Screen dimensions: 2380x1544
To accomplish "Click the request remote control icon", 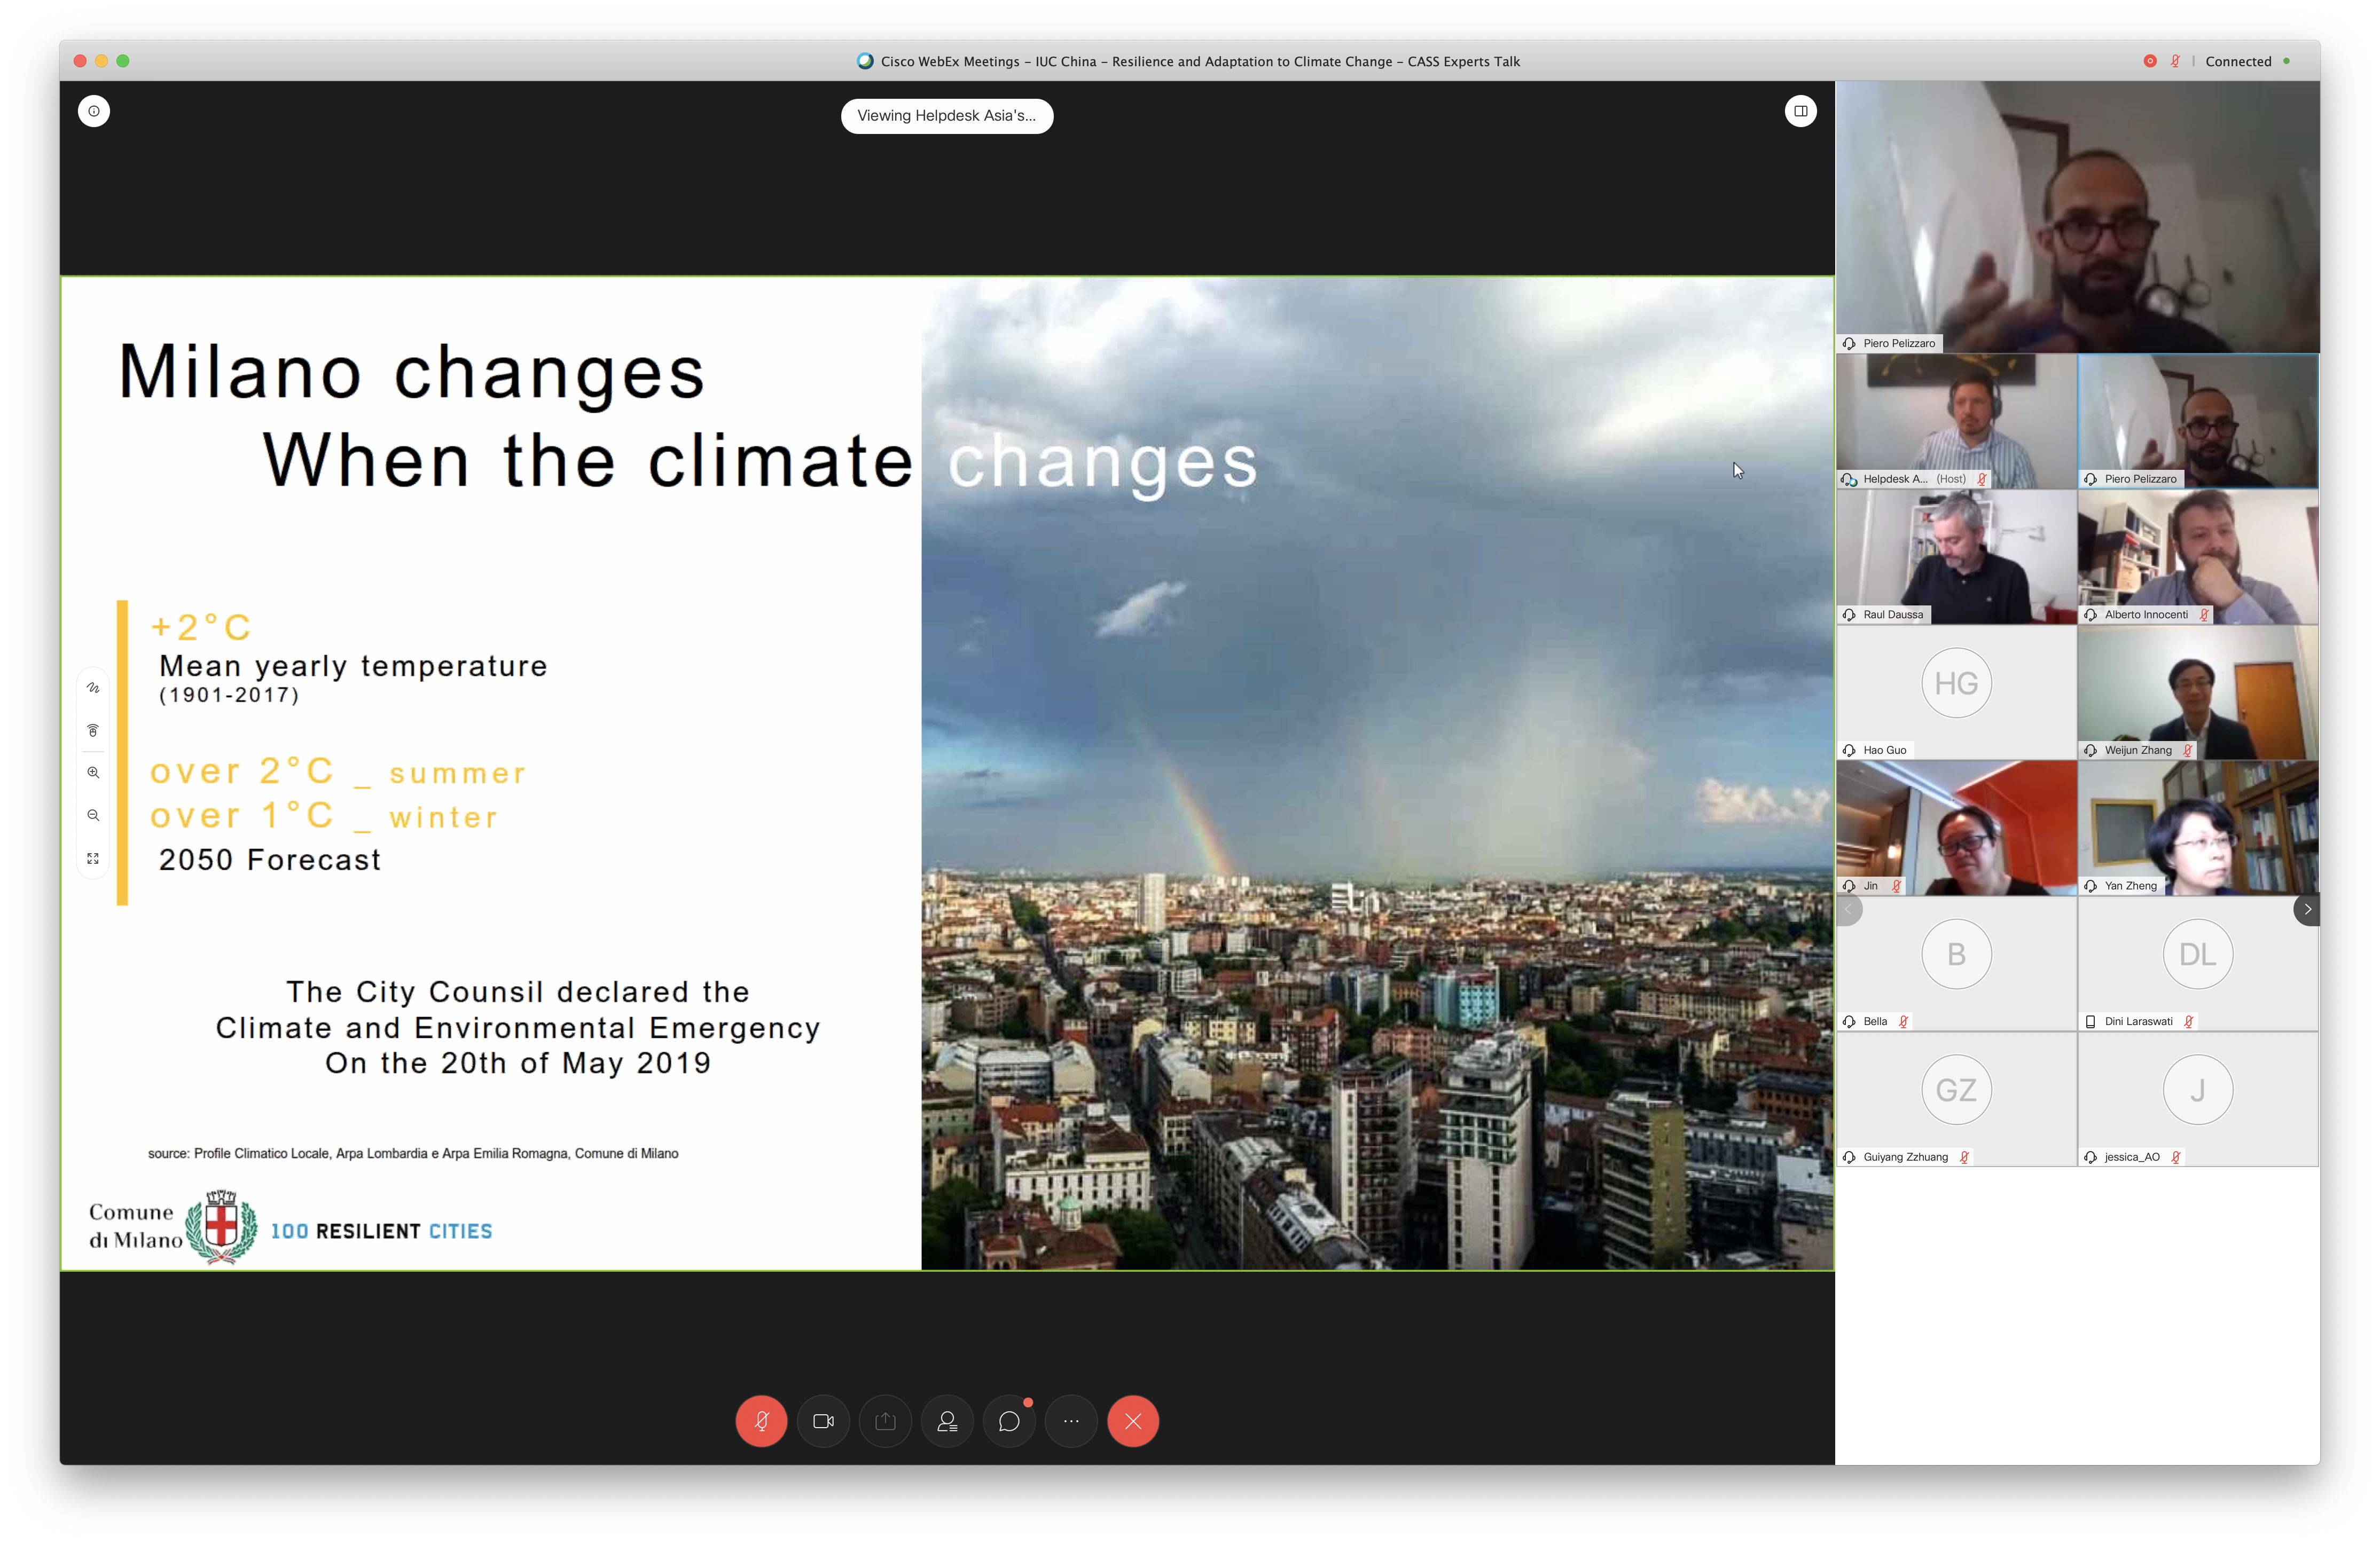I will [x=93, y=730].
